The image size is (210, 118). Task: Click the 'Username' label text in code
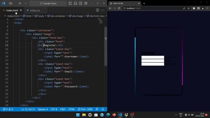tap(71, 56)
